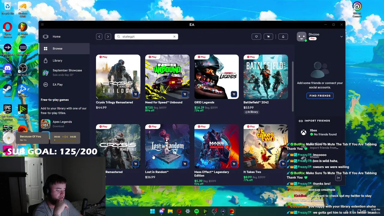The width and height of the screenshot is (384, 216).
Task: Add GRID Legends to cart
Action: (234, 94)
